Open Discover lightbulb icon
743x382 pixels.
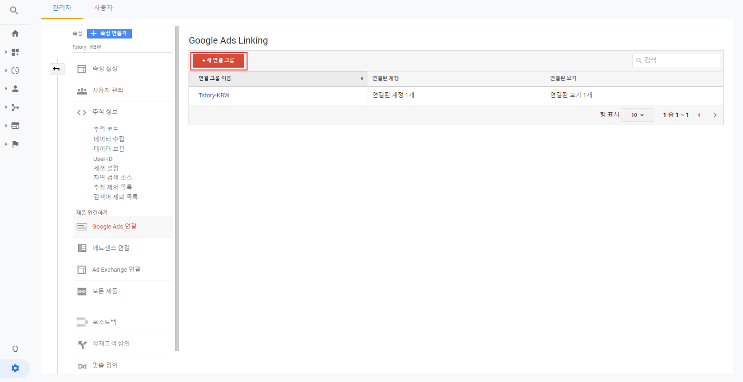(x=15, y=349)
